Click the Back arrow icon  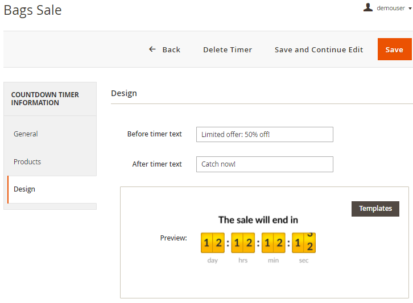[152, 49]
